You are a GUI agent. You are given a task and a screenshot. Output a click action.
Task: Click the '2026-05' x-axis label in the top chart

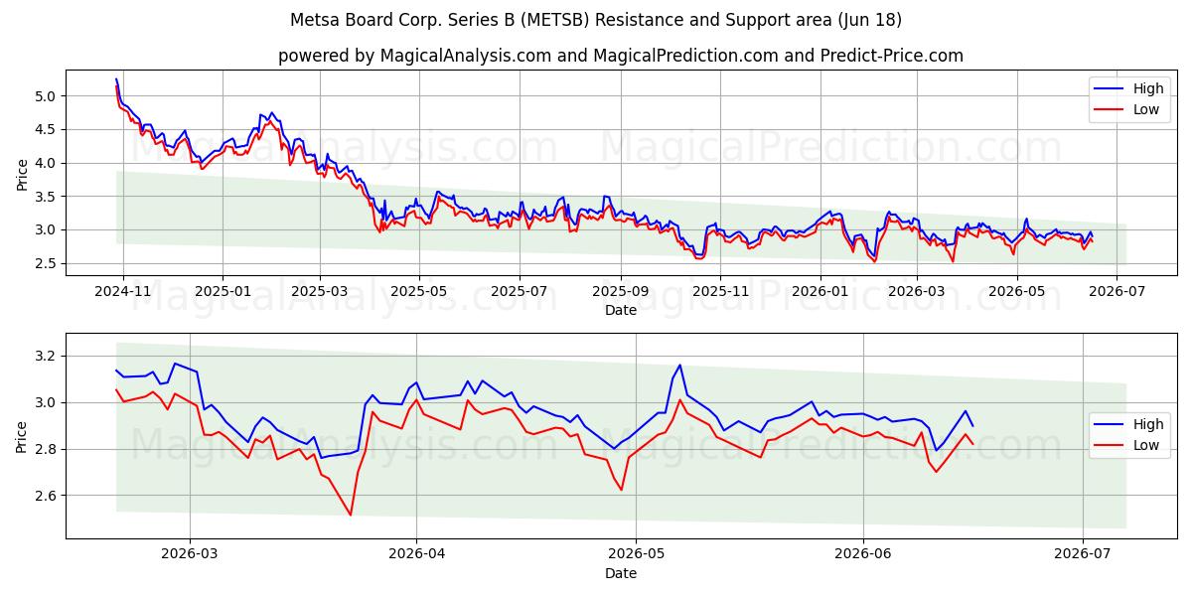click(1015, 291)
